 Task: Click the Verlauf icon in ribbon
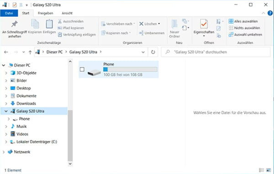(219, 36)
